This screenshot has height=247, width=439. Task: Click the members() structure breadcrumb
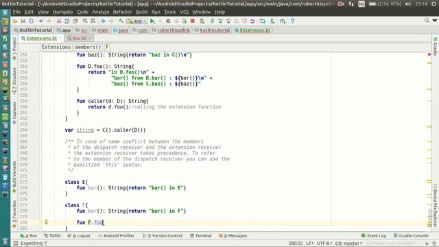pyautogui.click(x=88, y=47)
